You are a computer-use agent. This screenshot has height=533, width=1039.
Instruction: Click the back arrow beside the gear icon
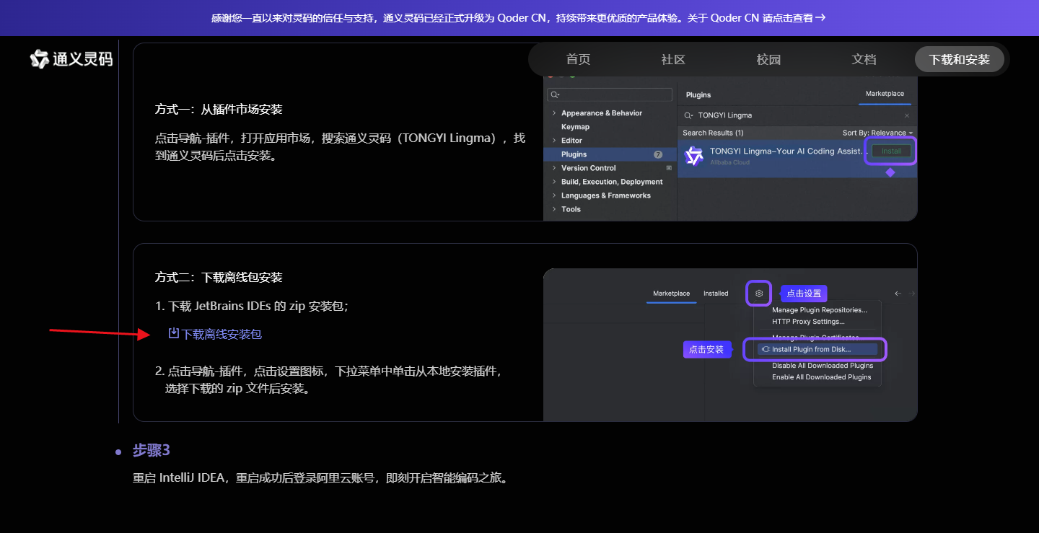898,294
